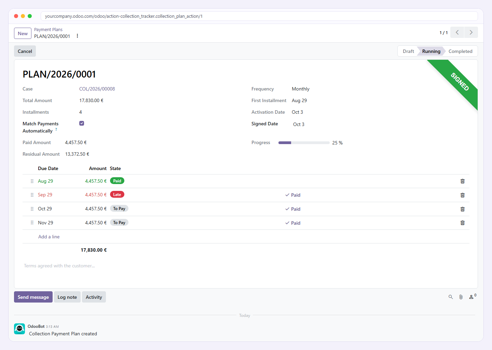Click the Cancel button
The image size is (492, 350).
click(x=25, y=51)
